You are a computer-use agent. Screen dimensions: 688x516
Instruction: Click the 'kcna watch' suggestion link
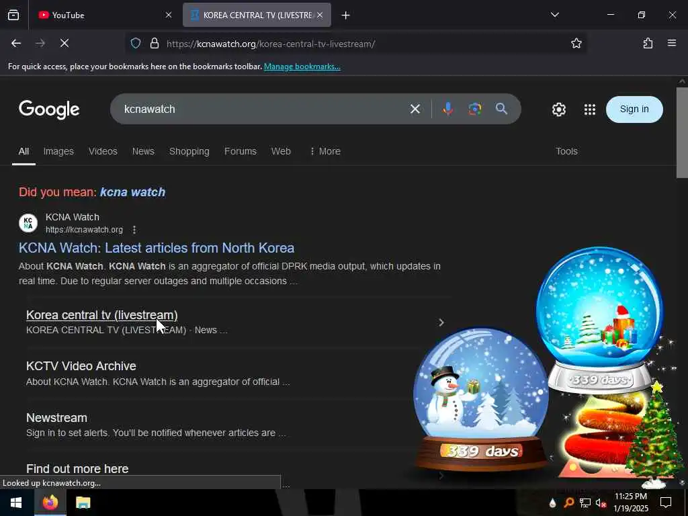(132, 192)
